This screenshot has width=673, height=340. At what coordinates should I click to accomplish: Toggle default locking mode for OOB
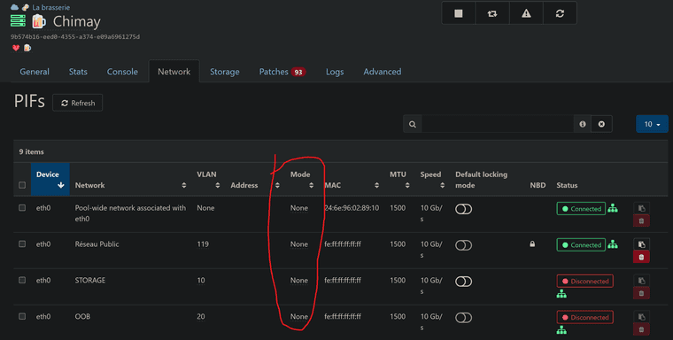pyautogui.click(x=463, y=318)
